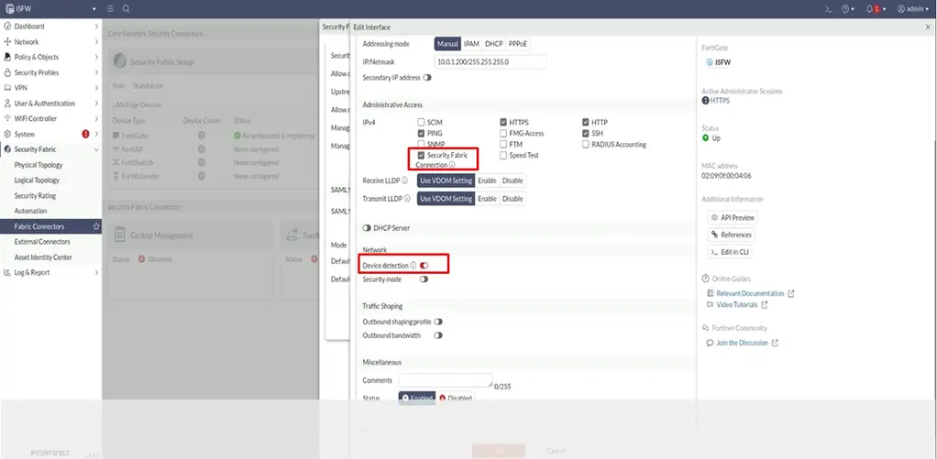Expand Policy & Objects menu
Image resolution: width=937 pixels, height=459 pixels.
50,58
